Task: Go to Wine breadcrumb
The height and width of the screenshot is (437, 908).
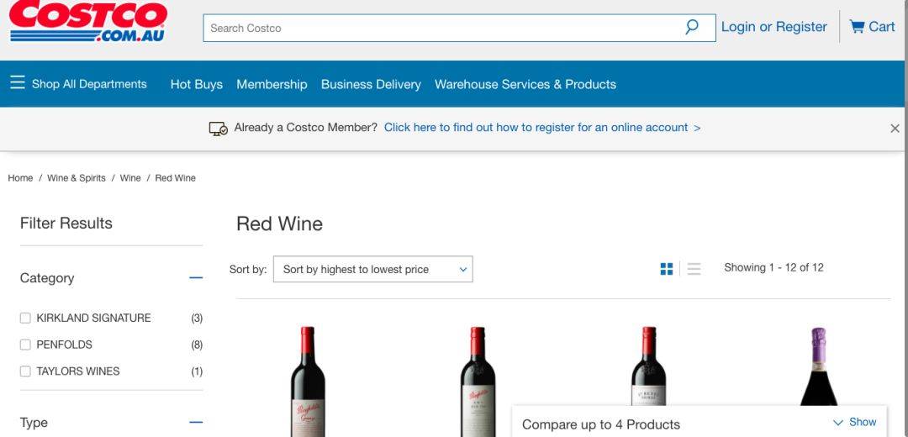Action: (130, 177)
